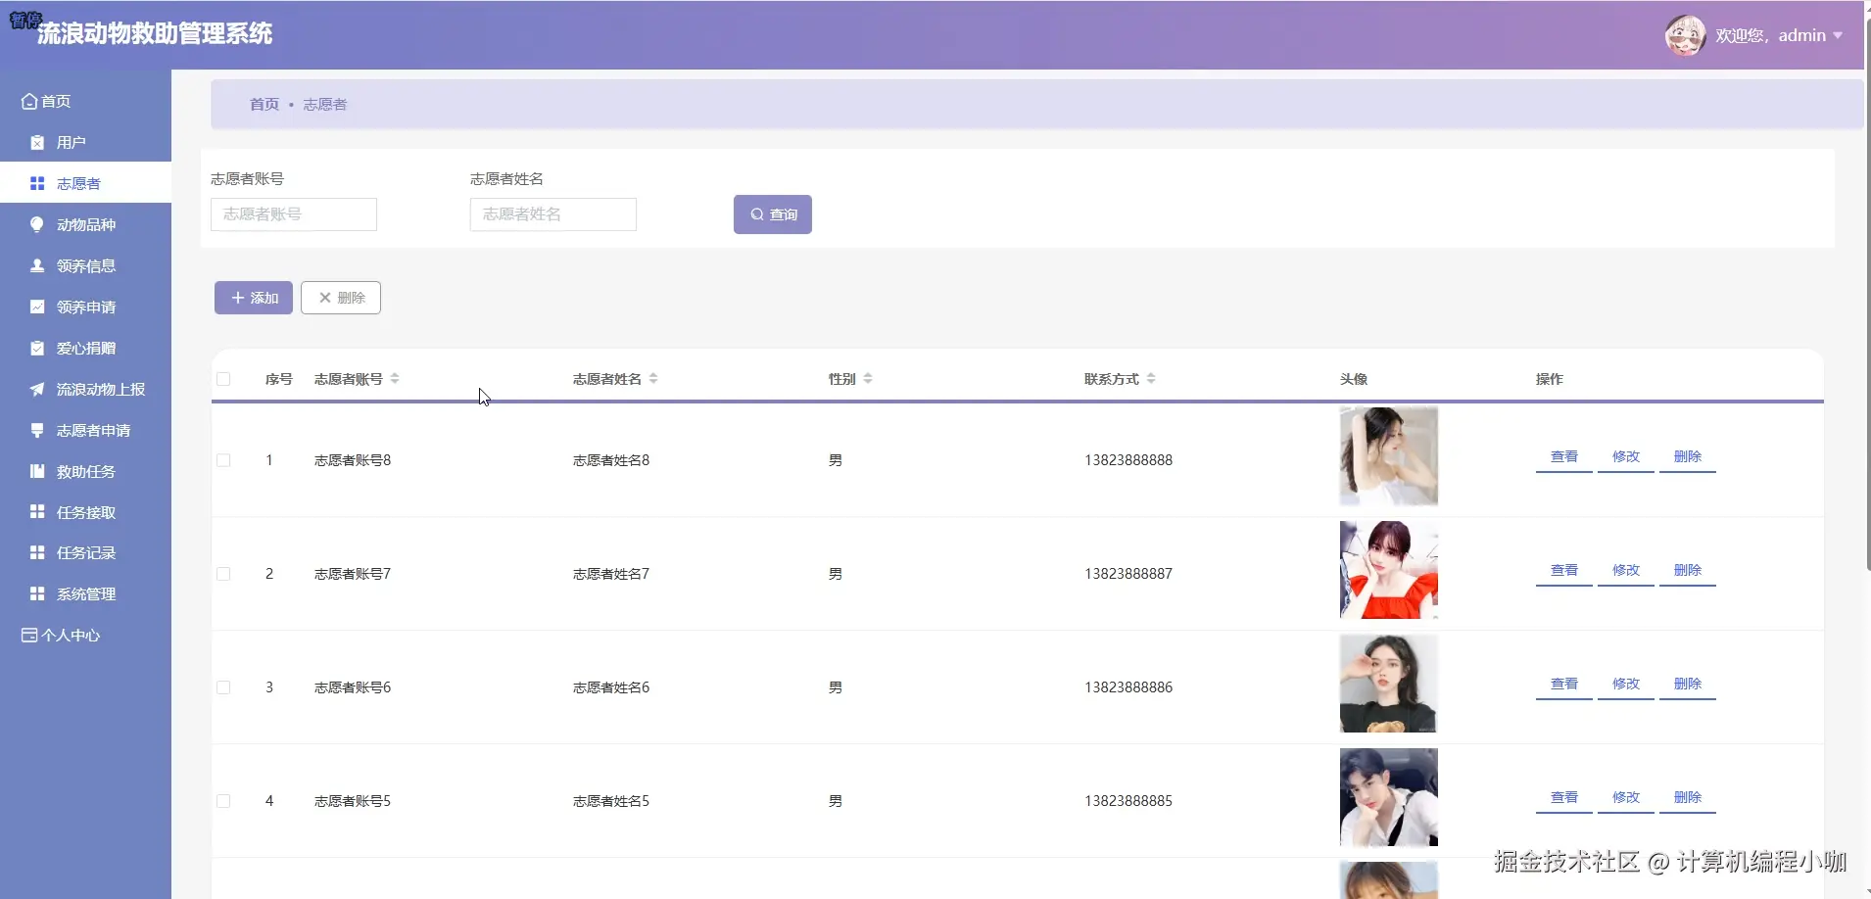Click the 志愿者账号 search input field
The image size is (1871, 899).
(x=294, y=214)
